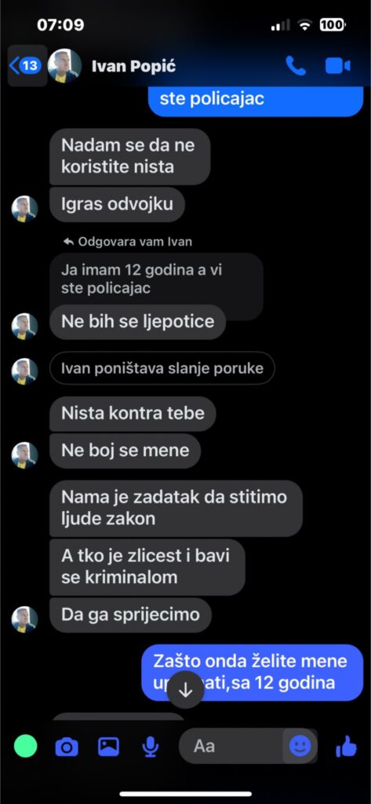Tap the quoted reply 'Ja imam 12 godina'
Image resolution: width=371 pixels, height=804 pixels.
click(156, 280)
